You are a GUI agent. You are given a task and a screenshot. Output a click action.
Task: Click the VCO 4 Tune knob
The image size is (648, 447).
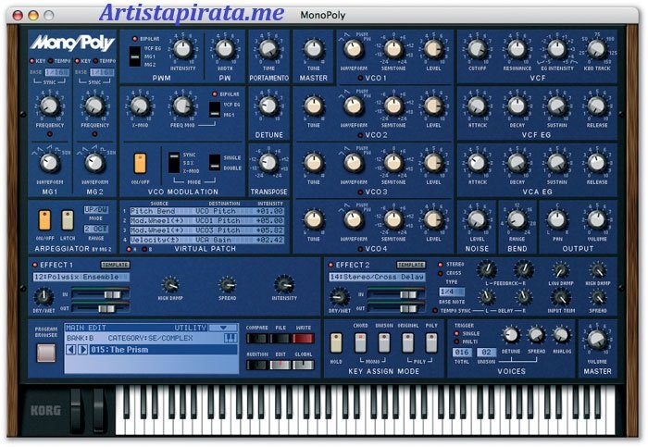(x=314, y=219)
